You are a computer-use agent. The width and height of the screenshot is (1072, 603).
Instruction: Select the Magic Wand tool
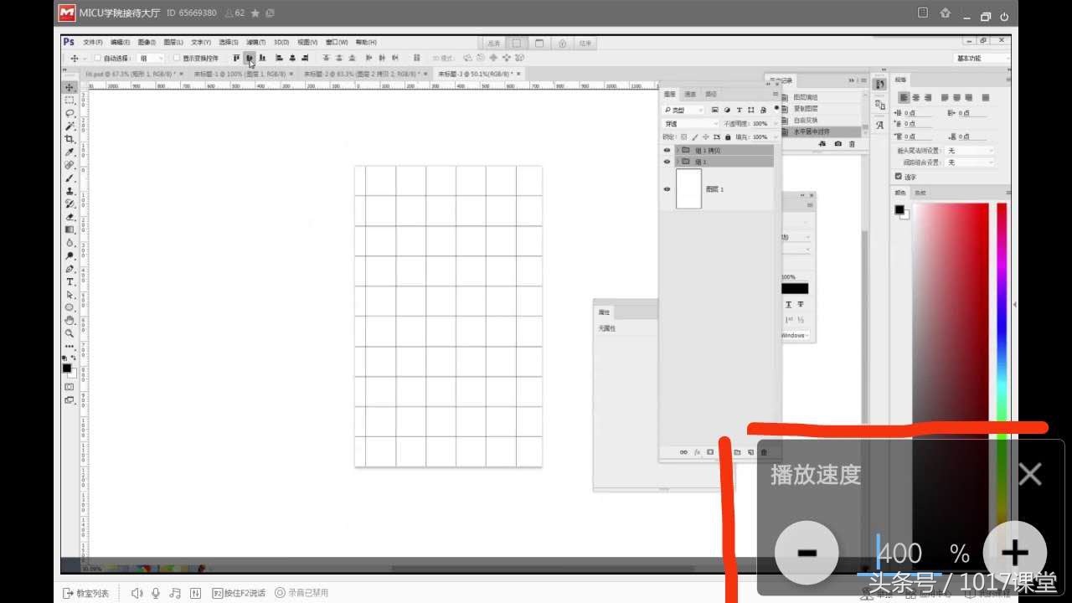pyautogui.click(x=70, y=126)
